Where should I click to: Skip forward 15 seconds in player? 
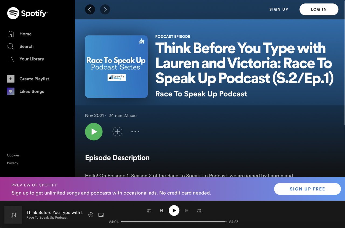[199, 211]
